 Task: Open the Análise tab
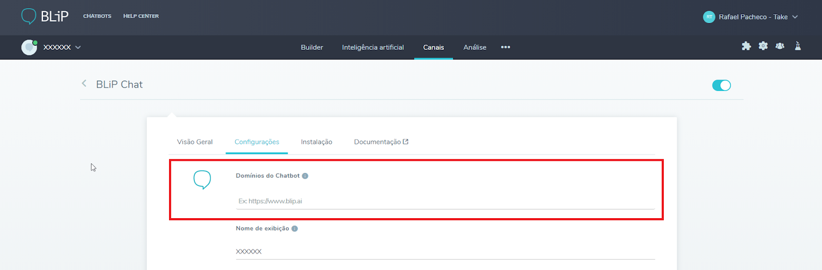point(475,47)
